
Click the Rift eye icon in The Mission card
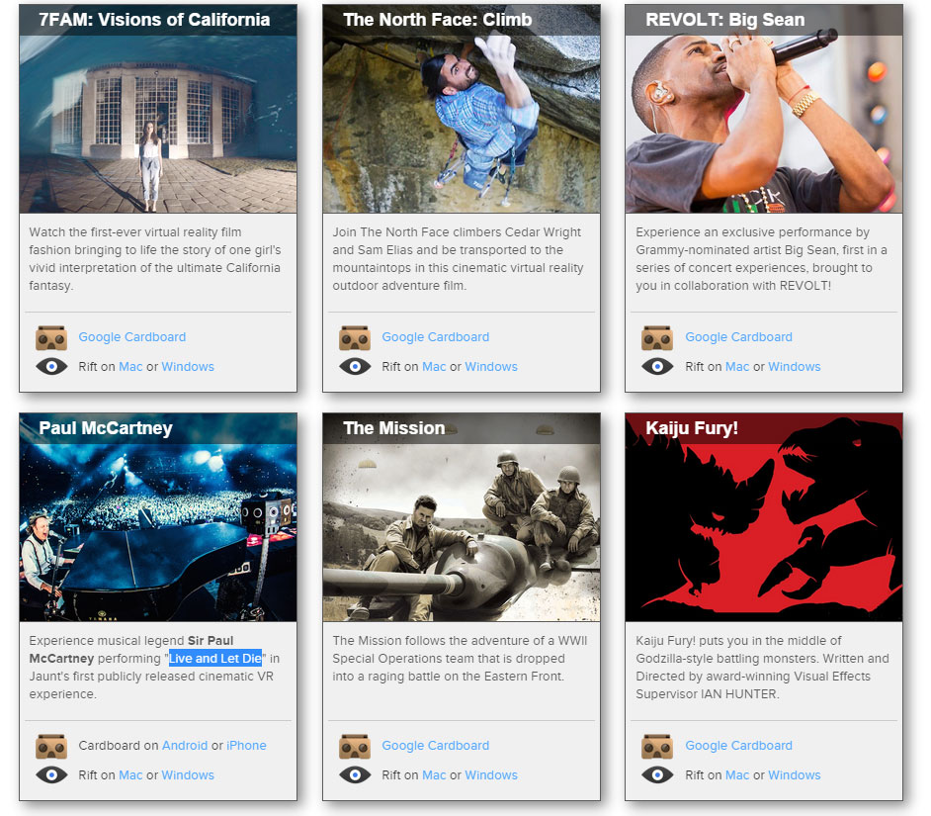(x=355, y=774)
